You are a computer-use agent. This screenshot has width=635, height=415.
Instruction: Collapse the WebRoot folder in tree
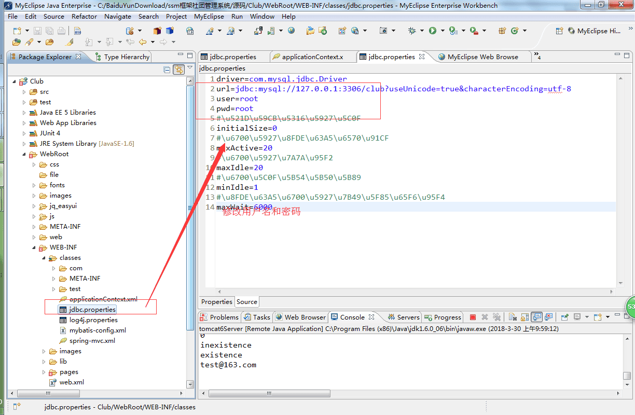pyautogui.click(x=24, y=154)
